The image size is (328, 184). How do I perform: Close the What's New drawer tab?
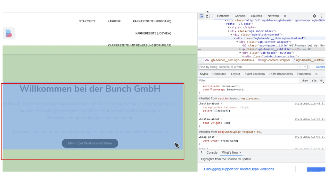[240, 153]
